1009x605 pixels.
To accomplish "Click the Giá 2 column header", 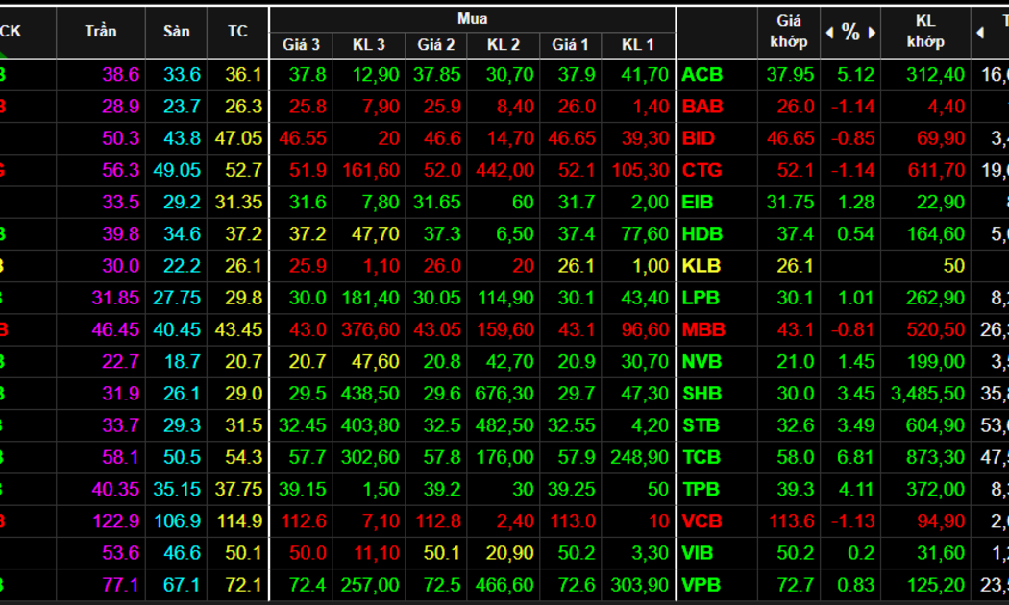I will (436, 44).
